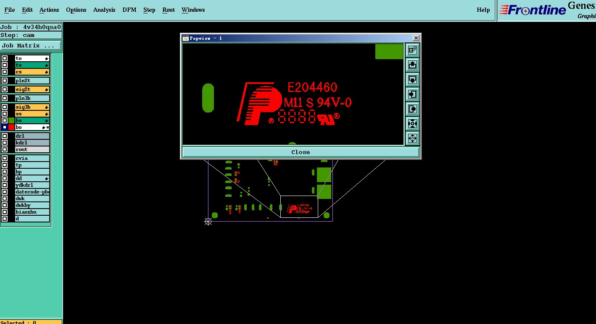This screenshot has width=596, height=324.
Task: Click the Close button in Popview
Action: [301, 152]
